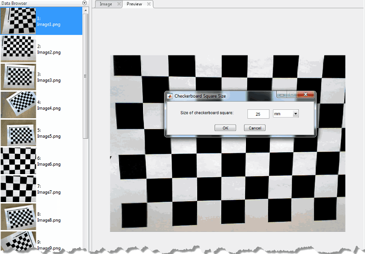Close the Image tab
The image size is (365, 254).
(x=119, y=4)
